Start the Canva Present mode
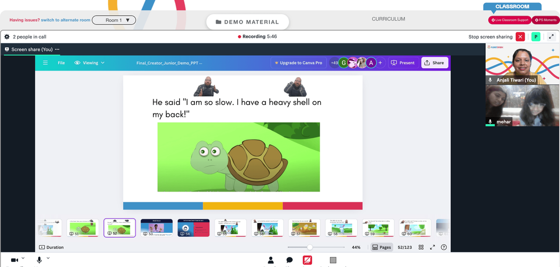The image size is (560, 267). coord(403,63)
